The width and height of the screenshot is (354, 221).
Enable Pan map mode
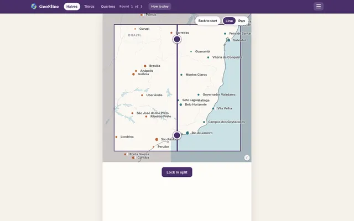(242, 21)
